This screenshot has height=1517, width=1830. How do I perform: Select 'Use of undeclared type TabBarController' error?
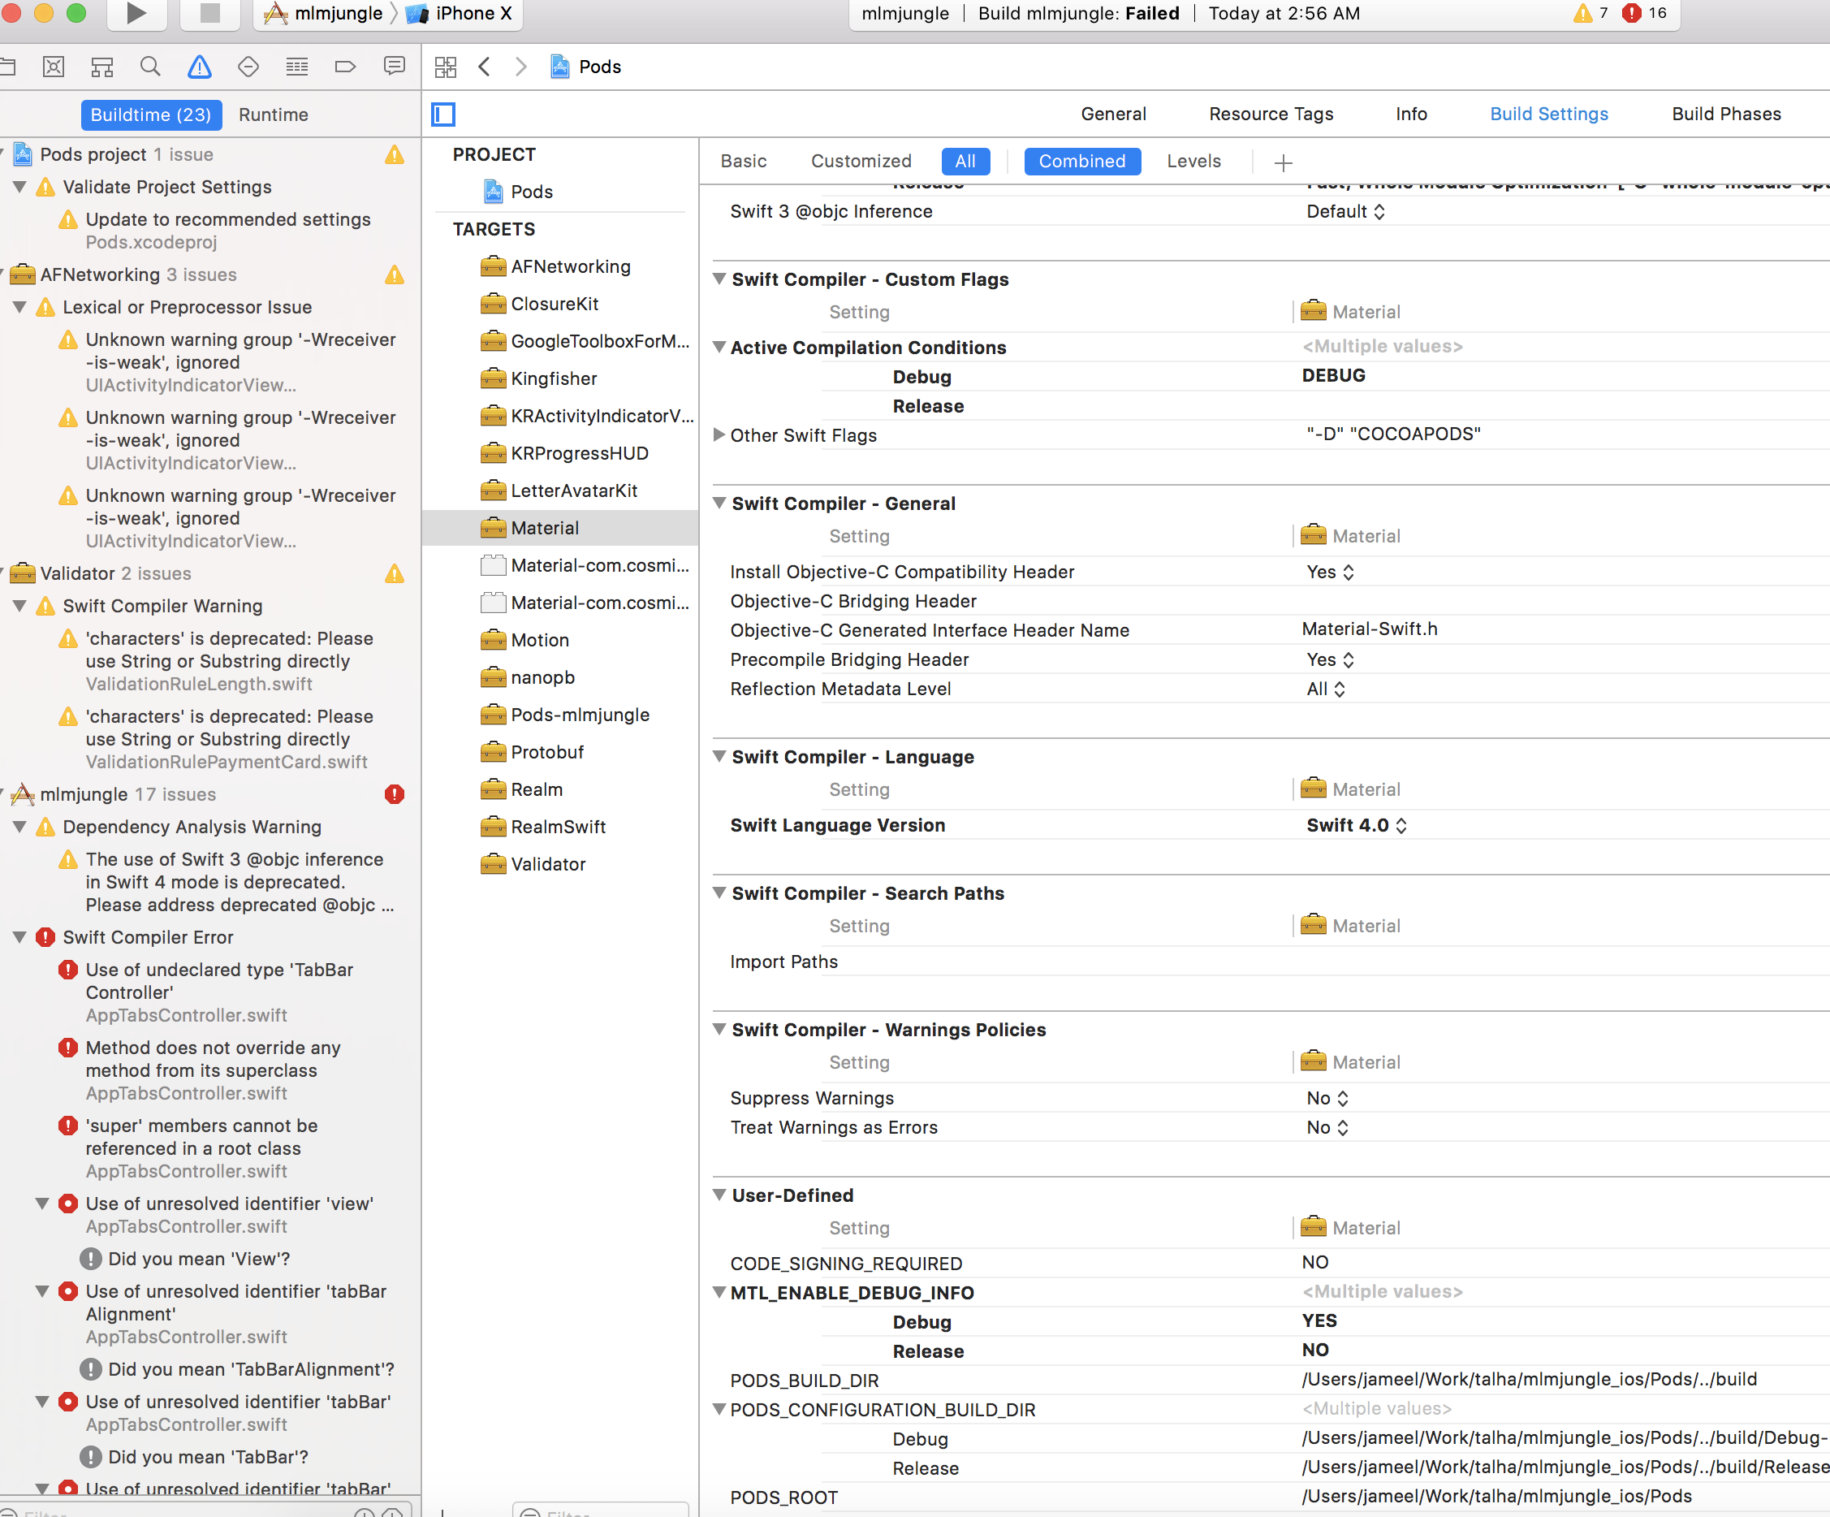coord(218,992)
